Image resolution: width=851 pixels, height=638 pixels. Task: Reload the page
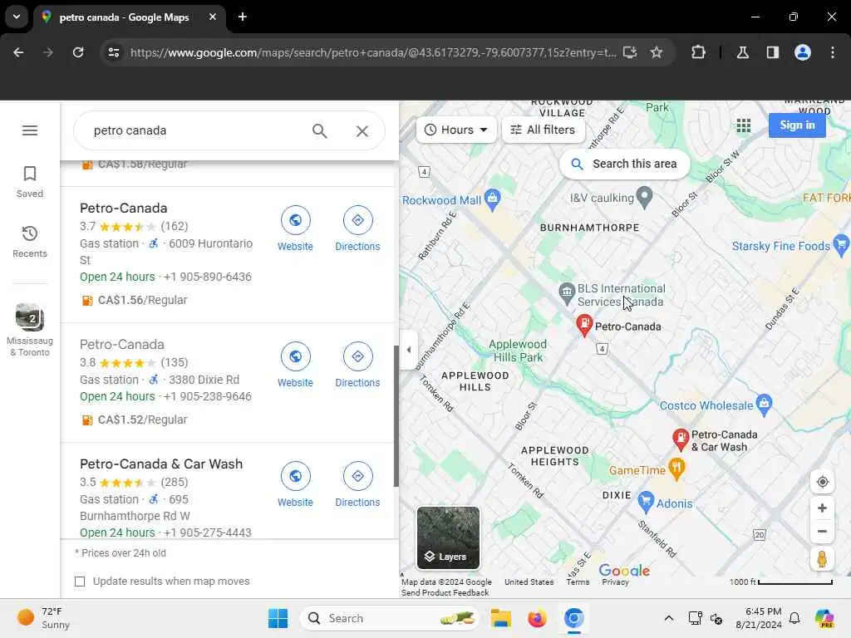[x=78, y=52]
